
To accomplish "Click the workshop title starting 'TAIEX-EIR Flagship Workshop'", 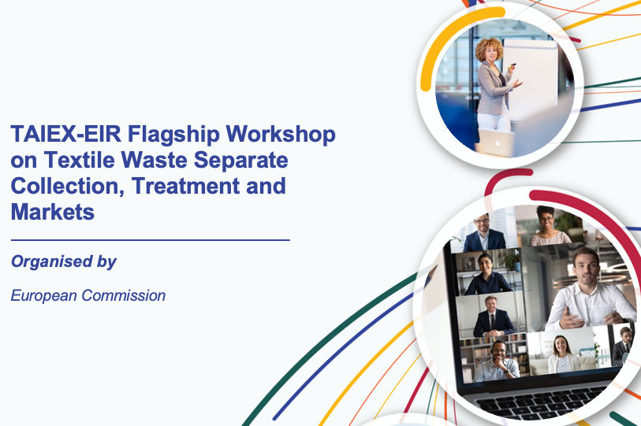I will coord(173,172).
